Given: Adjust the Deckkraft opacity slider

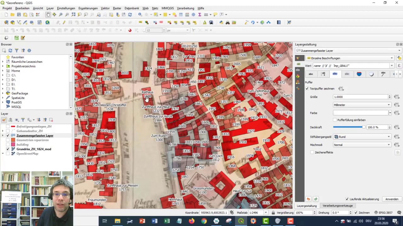Looking at the screenshot, I should (x=349, y=127).
